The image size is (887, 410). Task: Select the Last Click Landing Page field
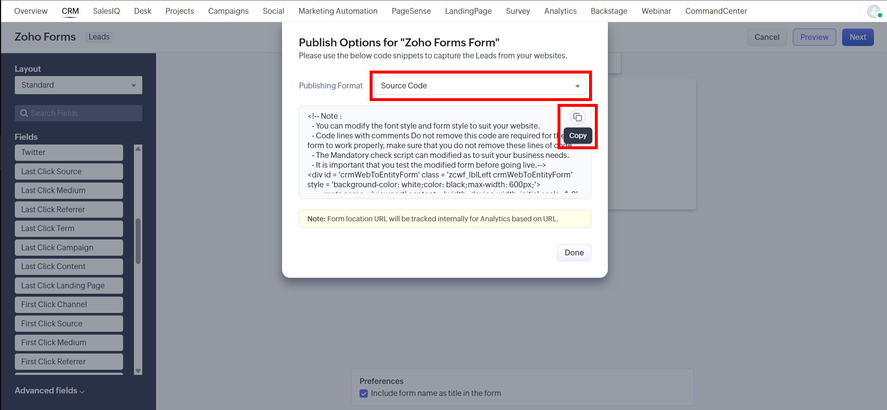coord(69,286)
